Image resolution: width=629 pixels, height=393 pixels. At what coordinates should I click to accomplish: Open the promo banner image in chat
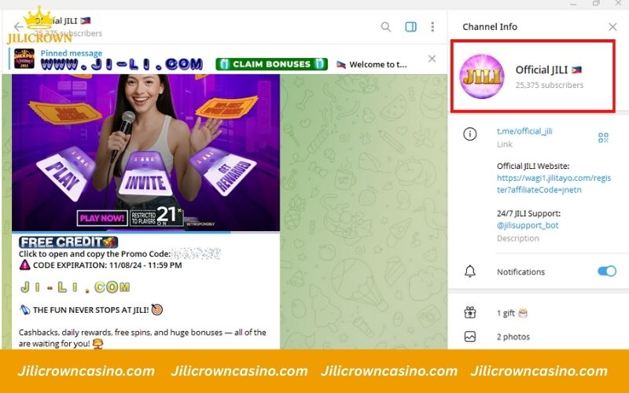145,152
